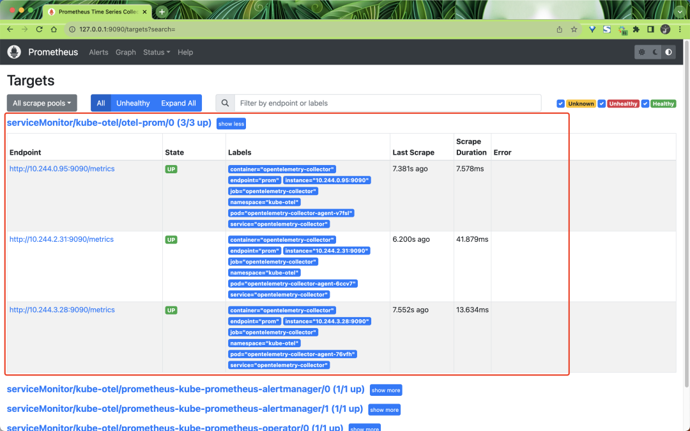Click the instance="10.244.0.95:9090" label

pyautogui.click(x=327, y=180)
